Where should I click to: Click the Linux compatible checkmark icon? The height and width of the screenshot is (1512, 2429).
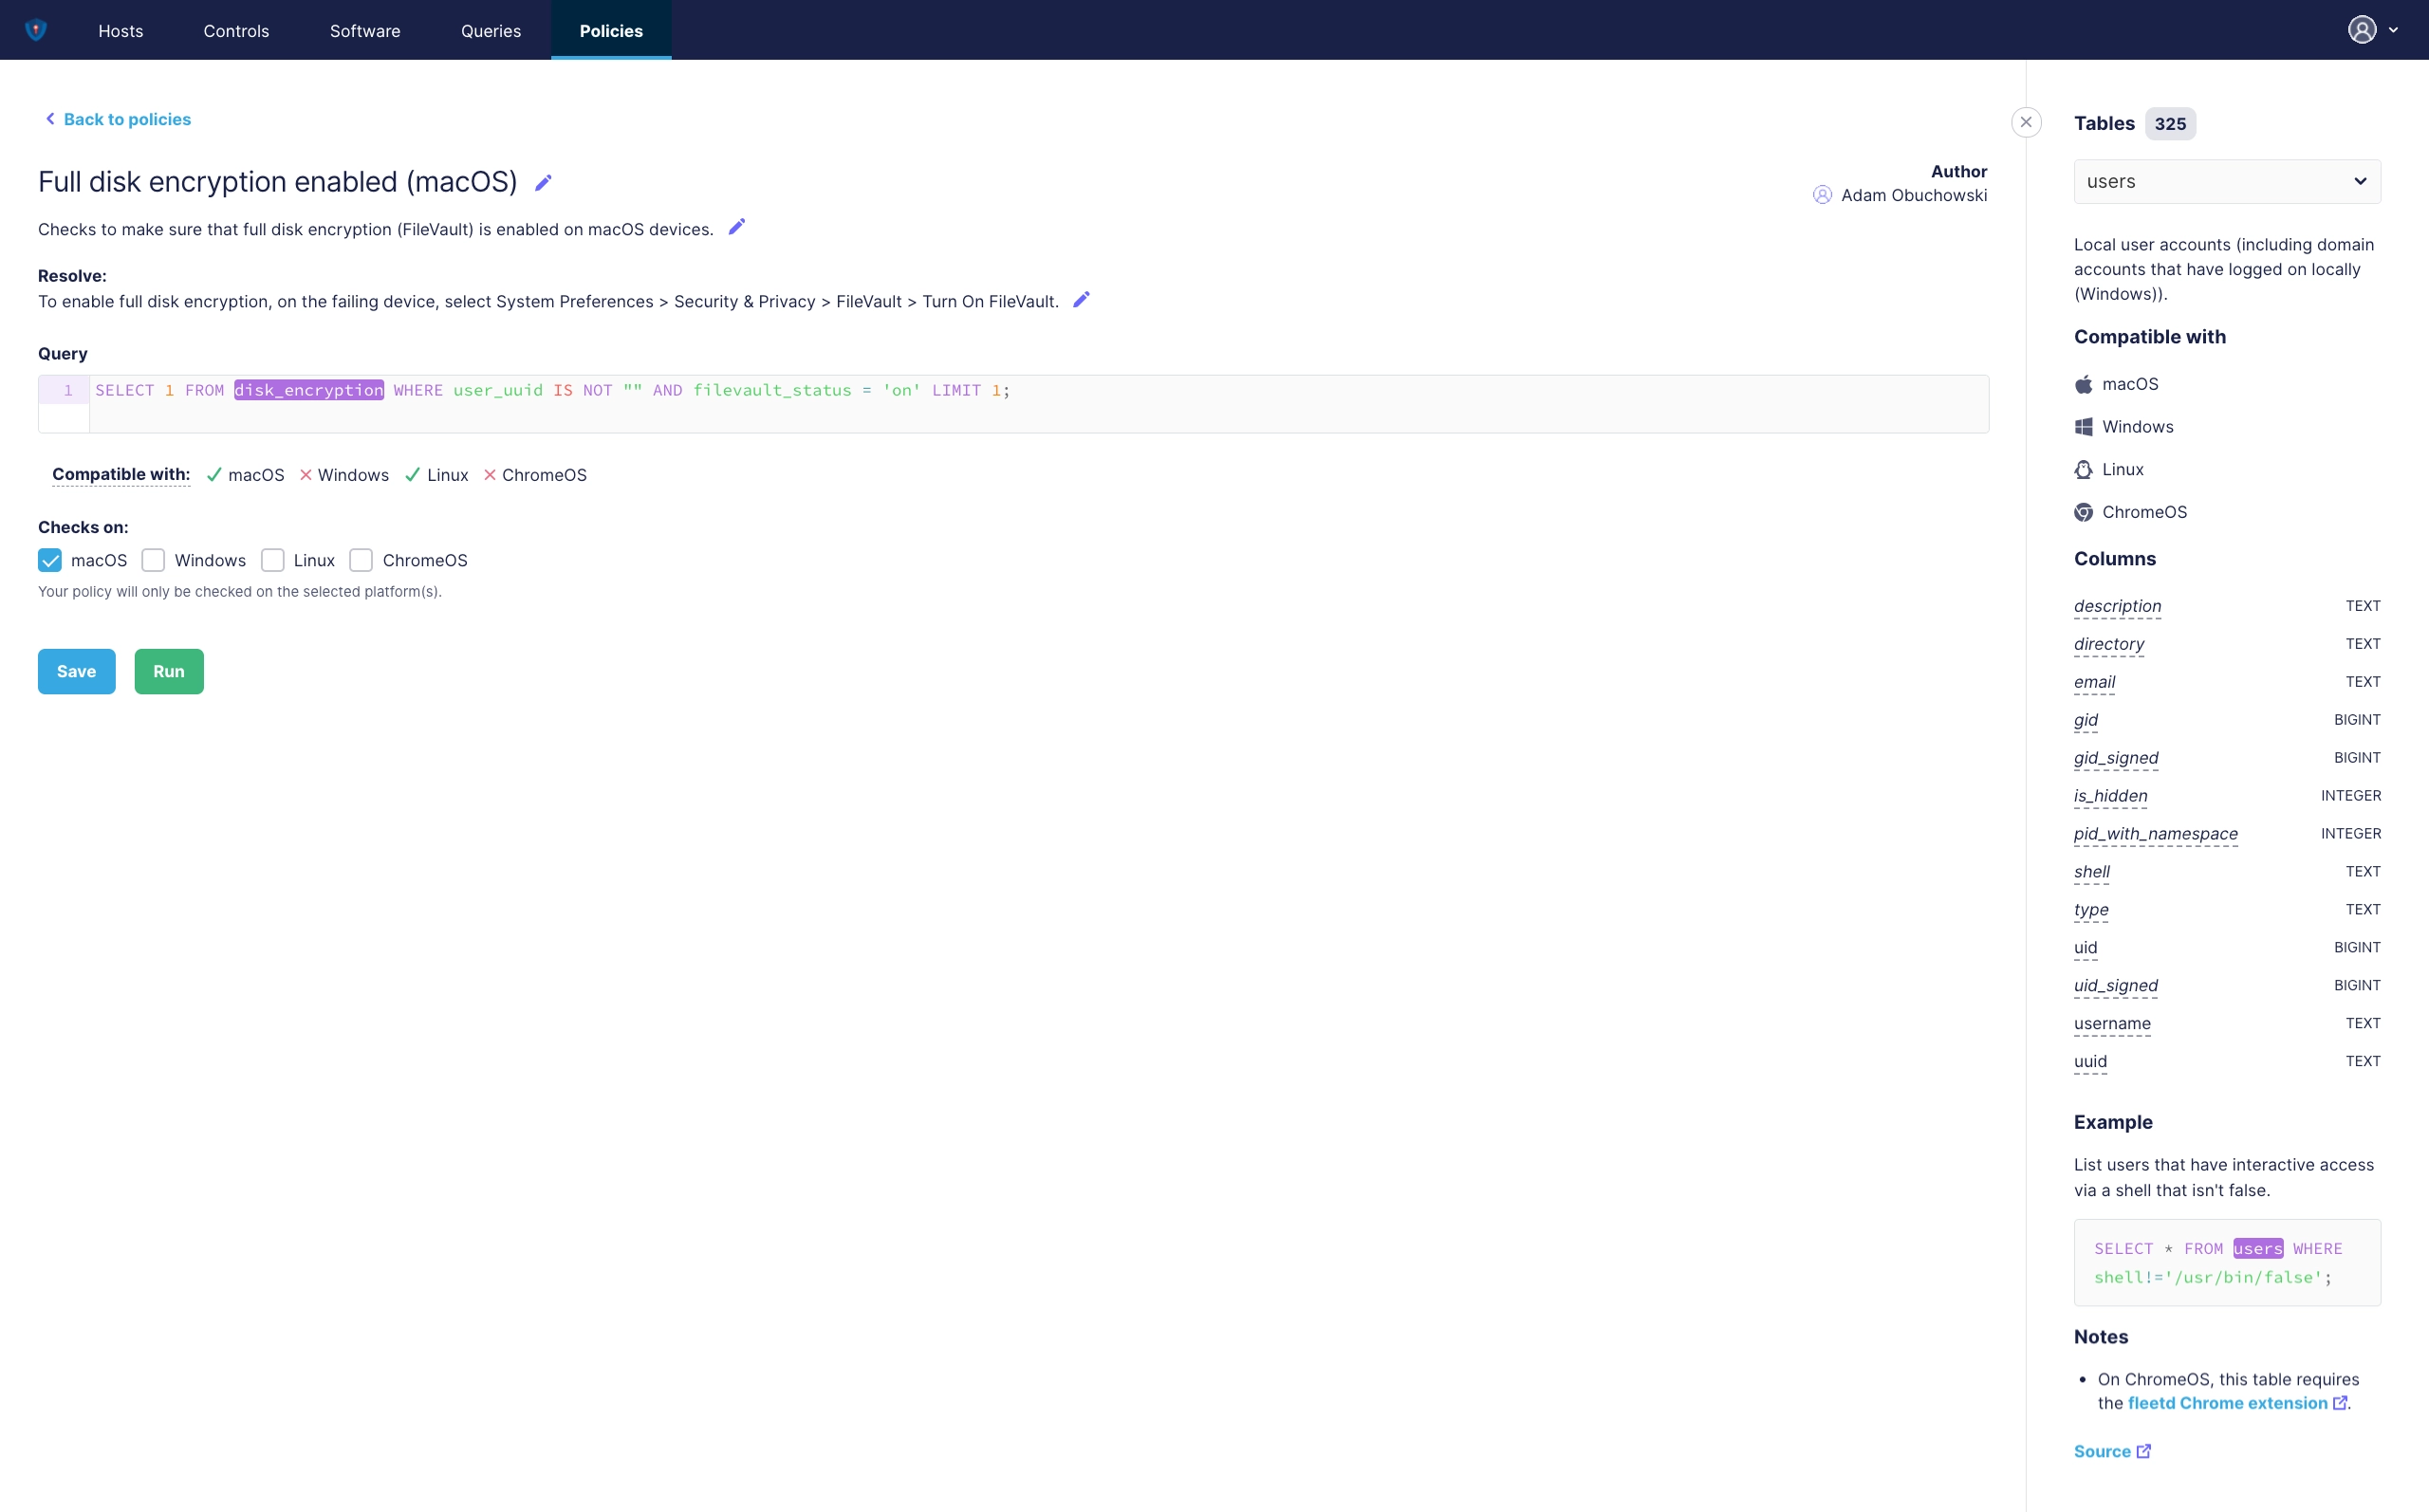[412, 475]
